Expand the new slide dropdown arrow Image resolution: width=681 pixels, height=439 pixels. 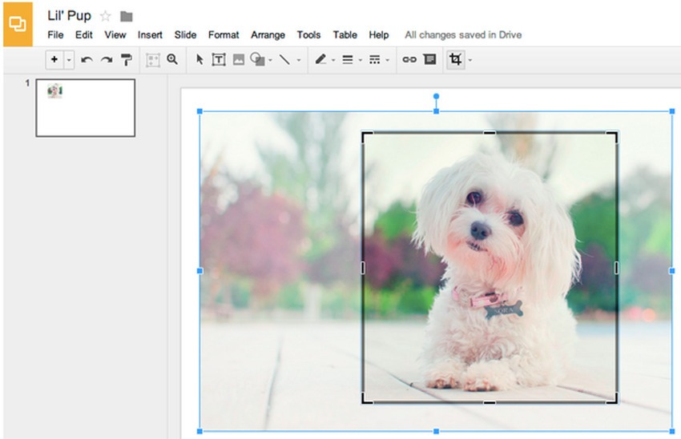(69, 60)
